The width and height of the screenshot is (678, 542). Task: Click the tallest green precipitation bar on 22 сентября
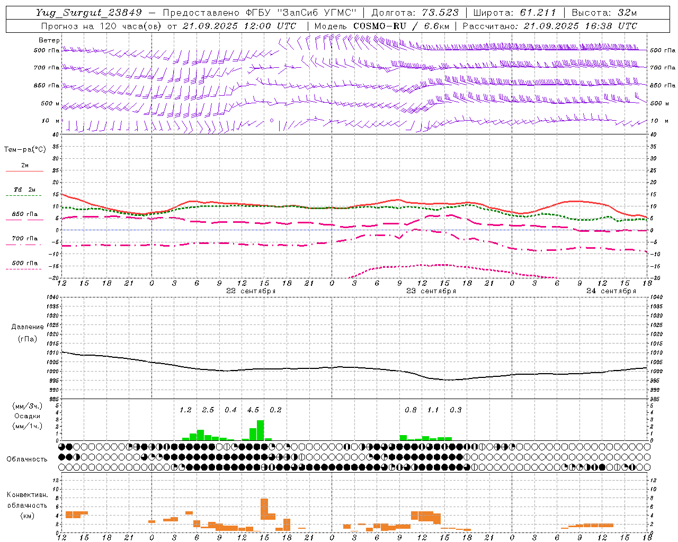[x=261, y=430]
